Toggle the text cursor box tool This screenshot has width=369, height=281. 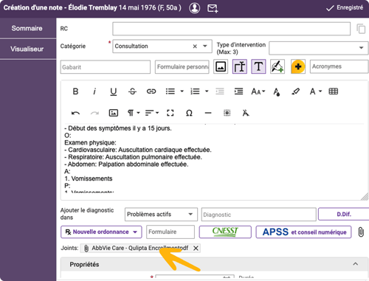tap(240, 66)
